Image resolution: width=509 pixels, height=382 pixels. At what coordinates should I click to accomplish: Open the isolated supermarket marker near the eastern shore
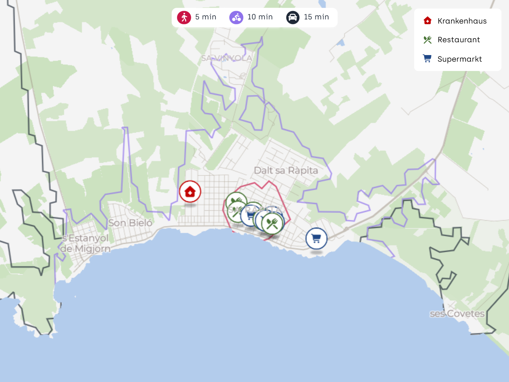tap(316, 238)
